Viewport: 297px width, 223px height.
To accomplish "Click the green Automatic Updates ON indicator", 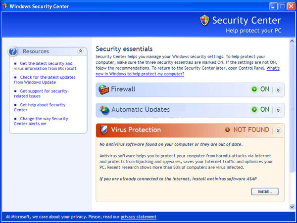I will 254,109.
